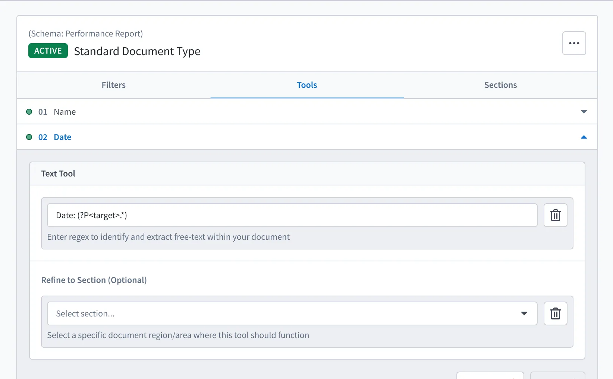
Task: Click the Text Tool heading
Action: [58, 173]
